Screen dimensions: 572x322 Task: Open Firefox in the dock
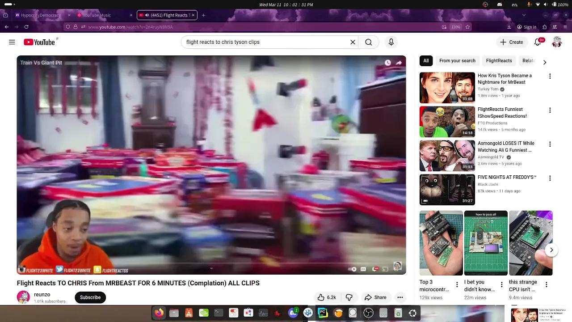point(159,313)
